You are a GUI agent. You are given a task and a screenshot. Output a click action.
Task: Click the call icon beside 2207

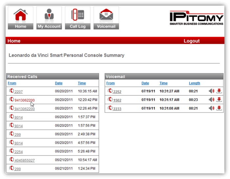[11, 91]
